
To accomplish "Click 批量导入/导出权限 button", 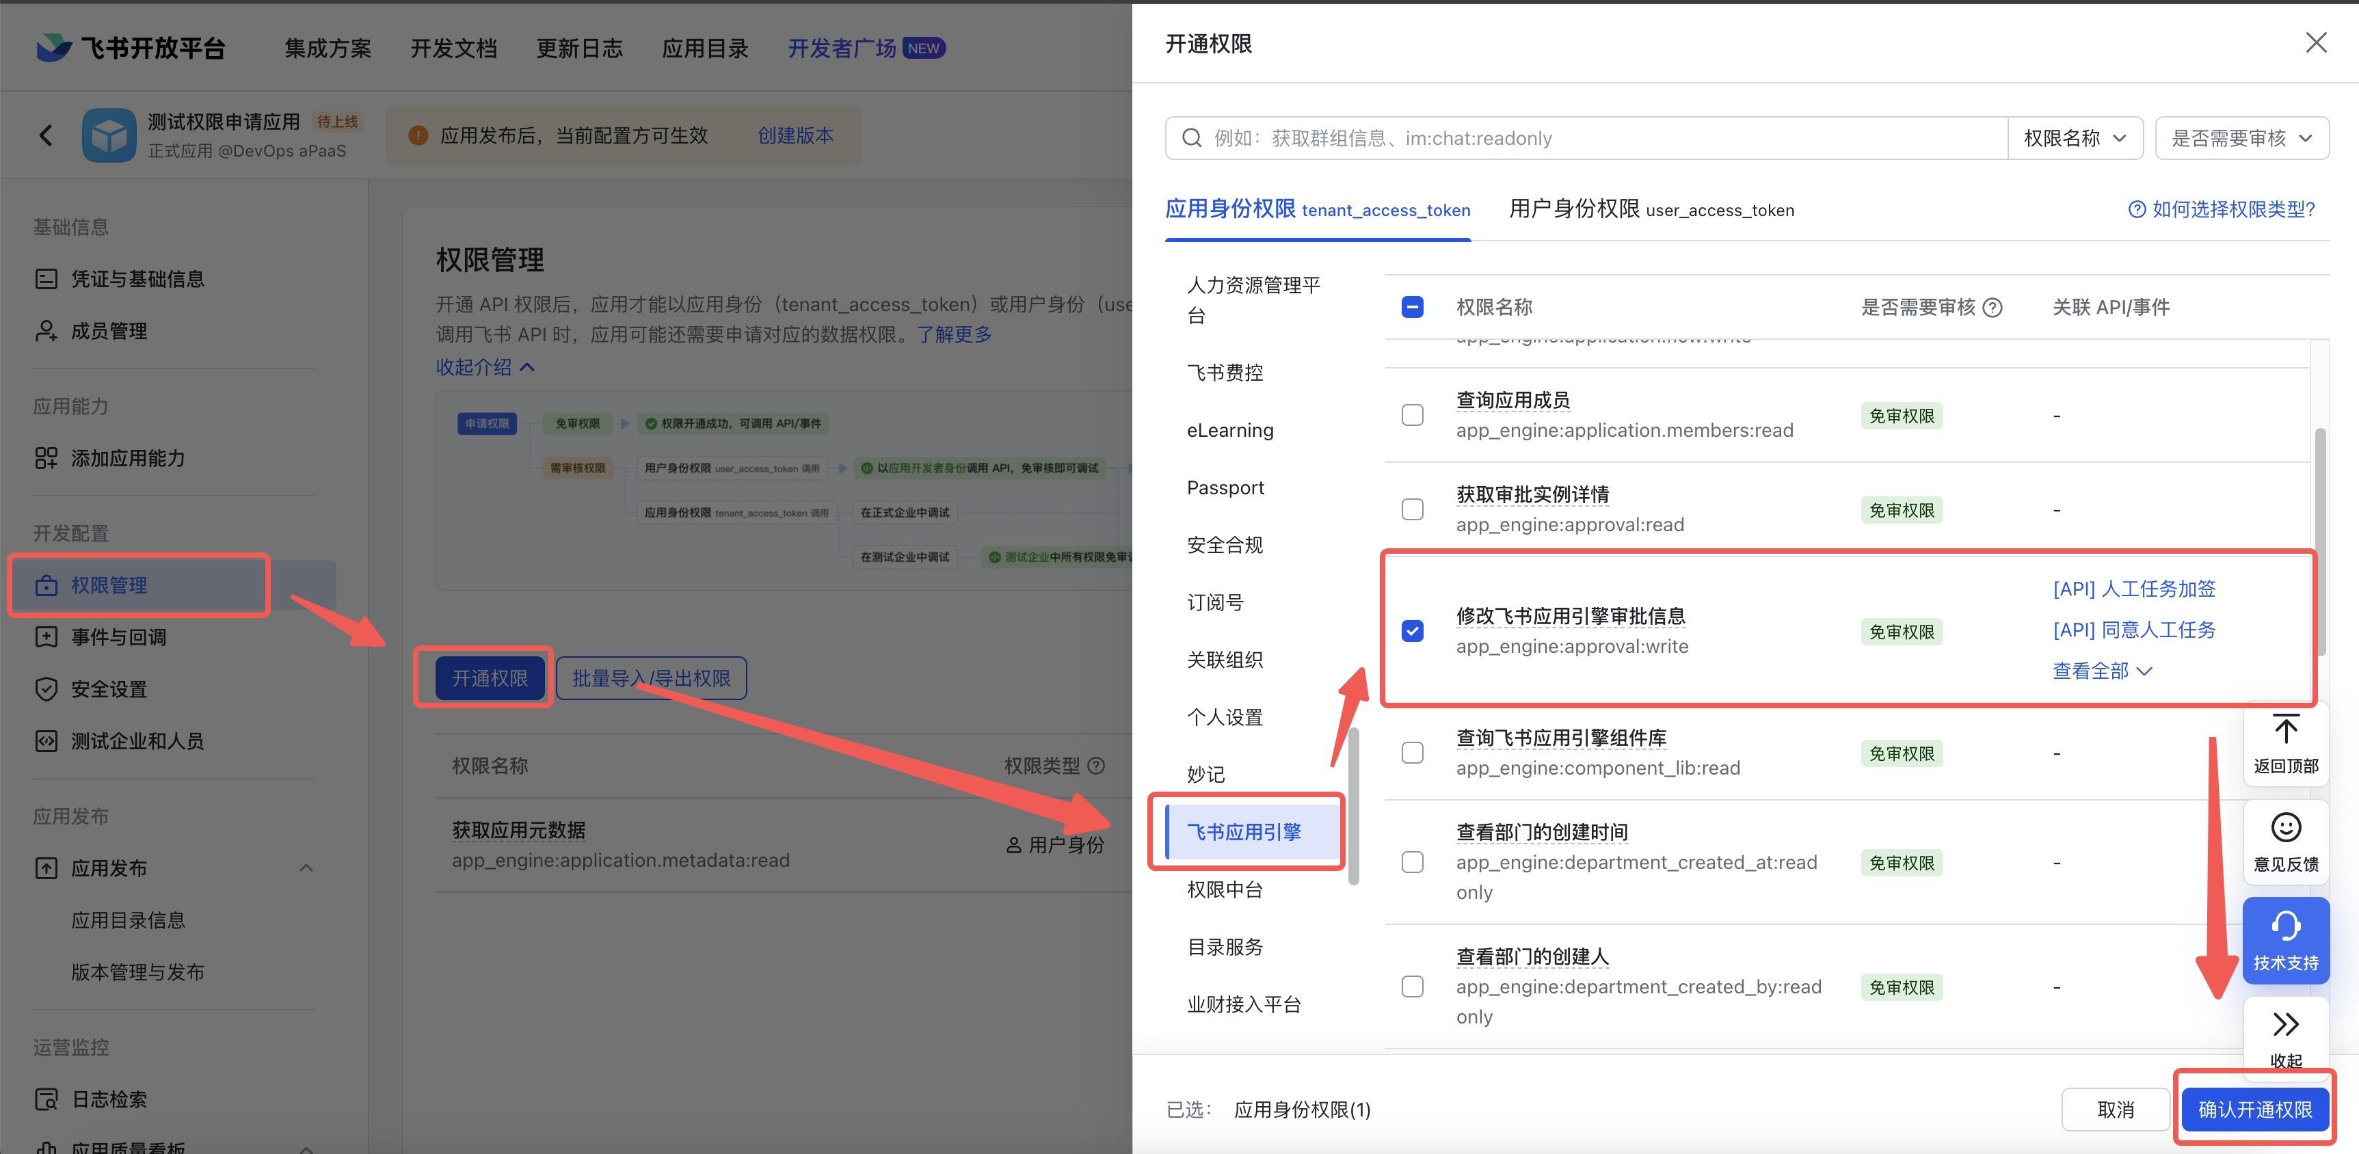I will point(651,677).
